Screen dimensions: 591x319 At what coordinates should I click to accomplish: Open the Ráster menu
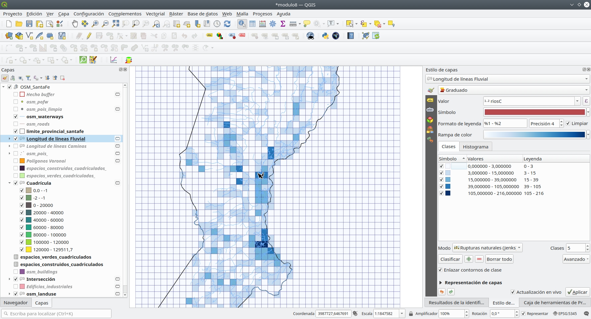[176, 14]
